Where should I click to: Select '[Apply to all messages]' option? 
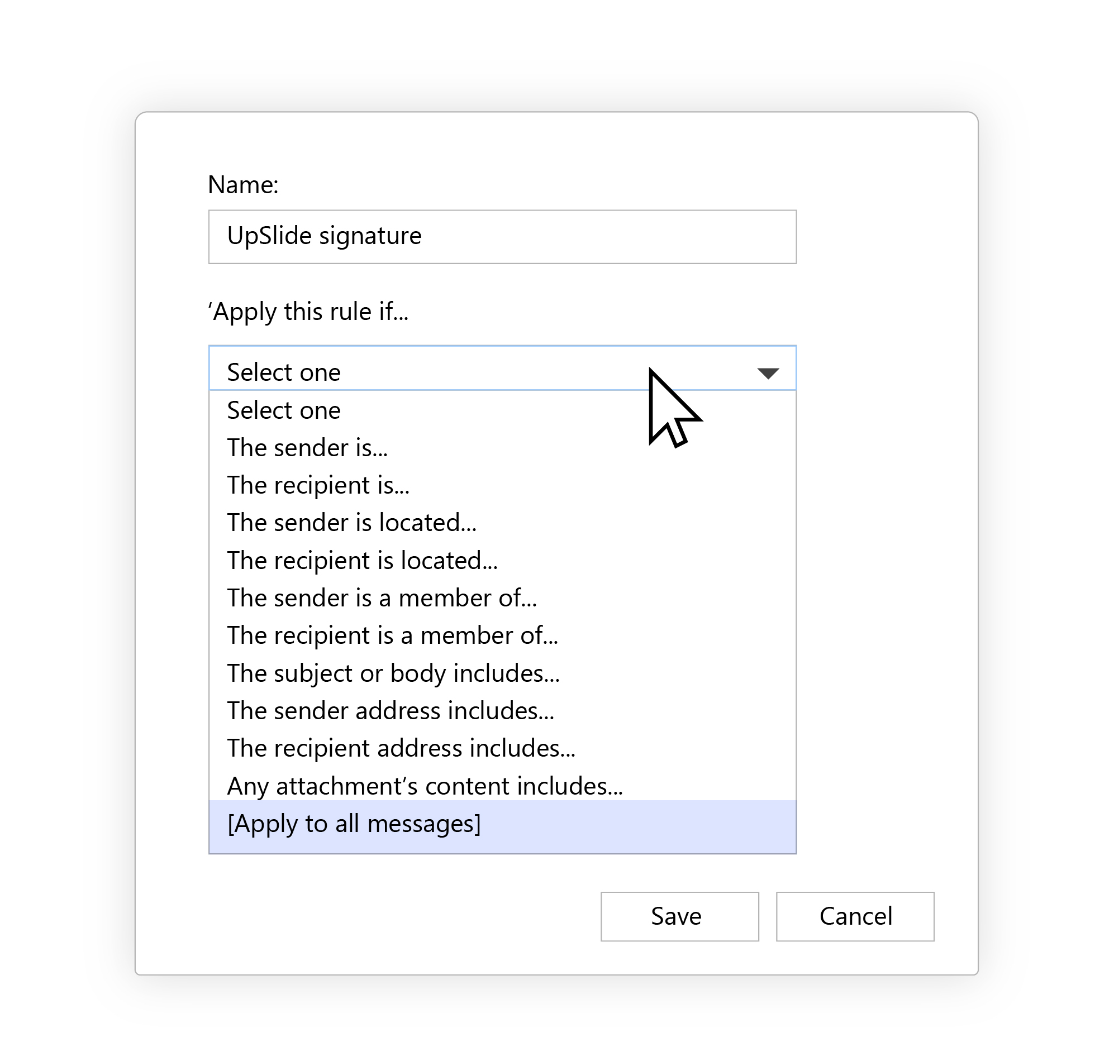point(354,824)
